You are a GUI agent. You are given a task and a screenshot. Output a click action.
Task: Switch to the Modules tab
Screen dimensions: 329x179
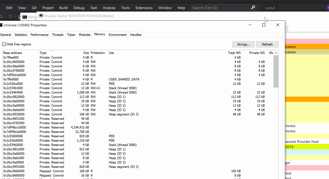85,35
